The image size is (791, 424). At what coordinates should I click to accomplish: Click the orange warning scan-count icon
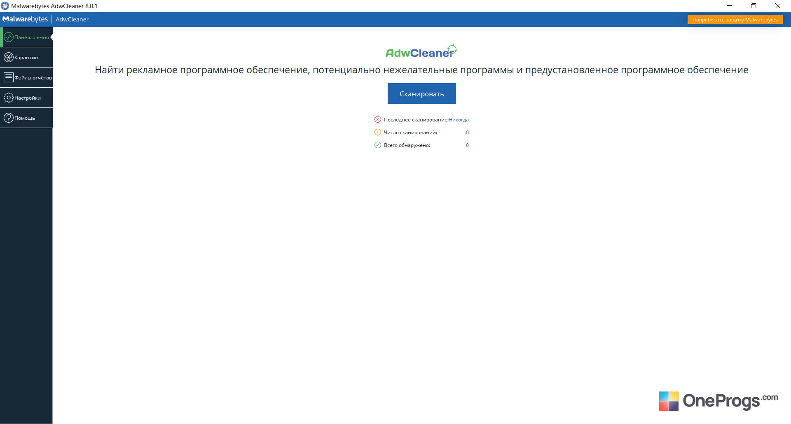(x=377, y=132)
